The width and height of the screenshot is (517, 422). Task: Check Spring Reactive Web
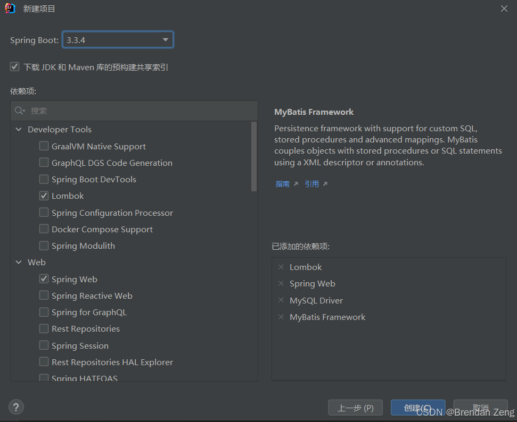(44, 296)
